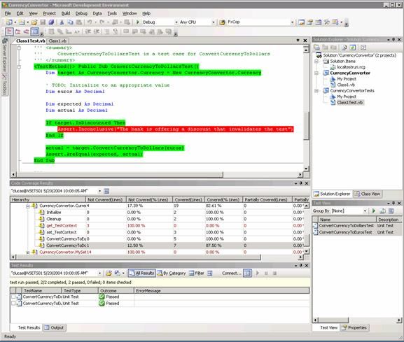Screen dimensions: 404x342
Task: Click the import results folder icon in Test Results
Action: pyautogui.click(x=109, y=273)
